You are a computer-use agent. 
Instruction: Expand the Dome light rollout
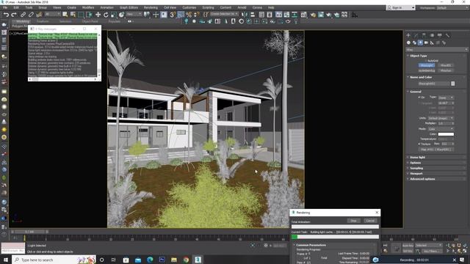(417, 157)
